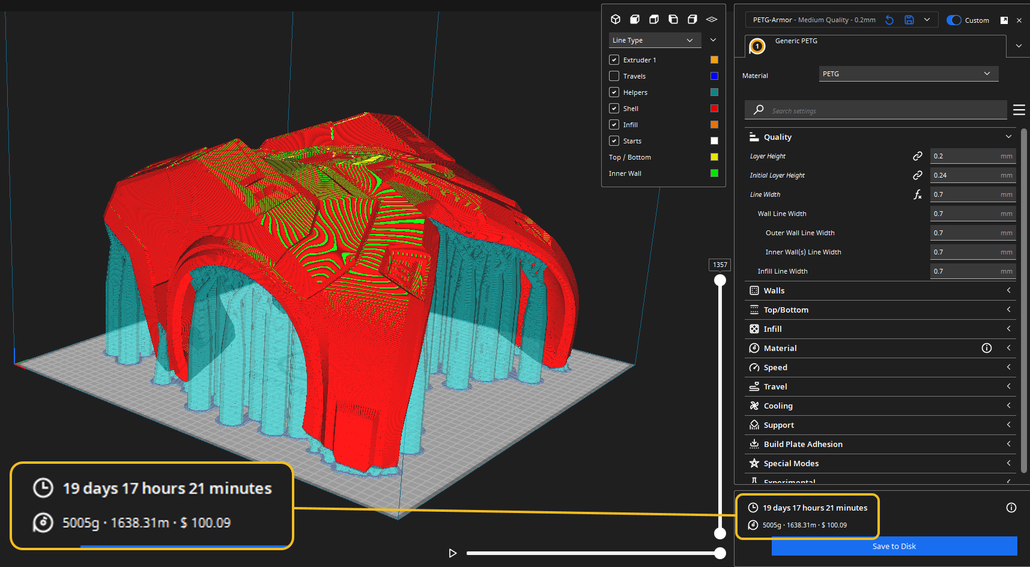
Task: Open the Material PETG dropdown
Action: tap(908, 74)
